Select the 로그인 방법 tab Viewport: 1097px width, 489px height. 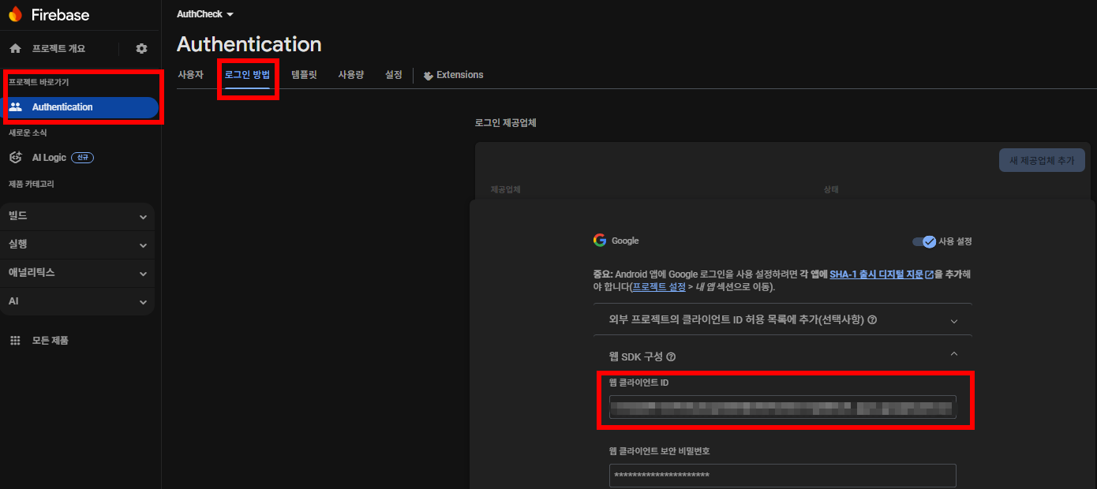click(x=247, y=75)
